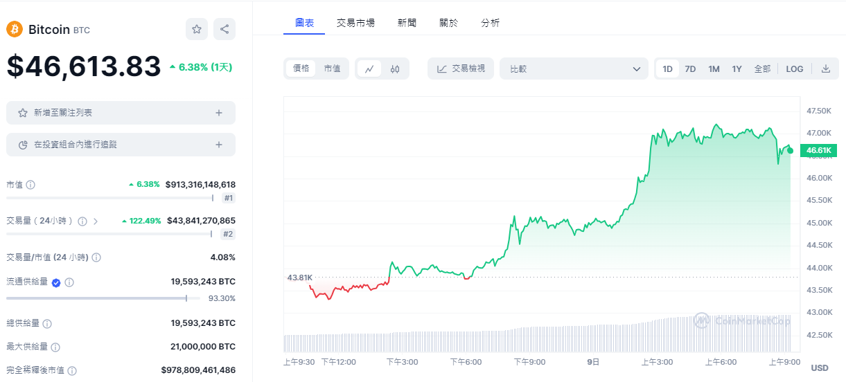
Task: Open the 圖表 tab
Action: point(304,23)
